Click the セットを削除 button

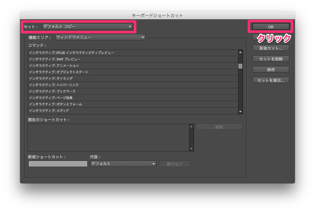pos(271,59)
